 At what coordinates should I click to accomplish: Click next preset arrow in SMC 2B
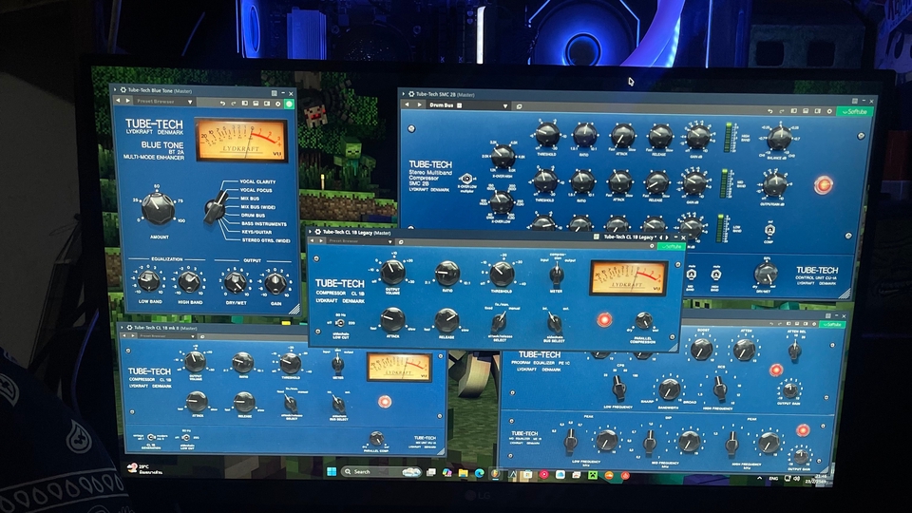tap(419, 104)
